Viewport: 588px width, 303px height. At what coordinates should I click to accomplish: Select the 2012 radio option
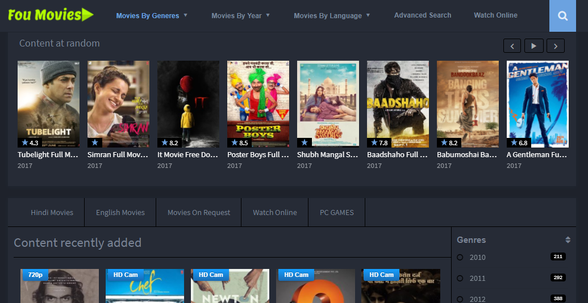pyautogui.click(x=460, y=299)
